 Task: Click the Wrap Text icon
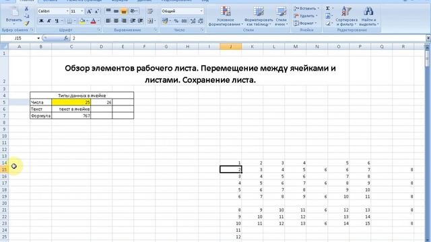coord(150,11)
